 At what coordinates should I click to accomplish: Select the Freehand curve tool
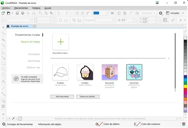point(3,52)
